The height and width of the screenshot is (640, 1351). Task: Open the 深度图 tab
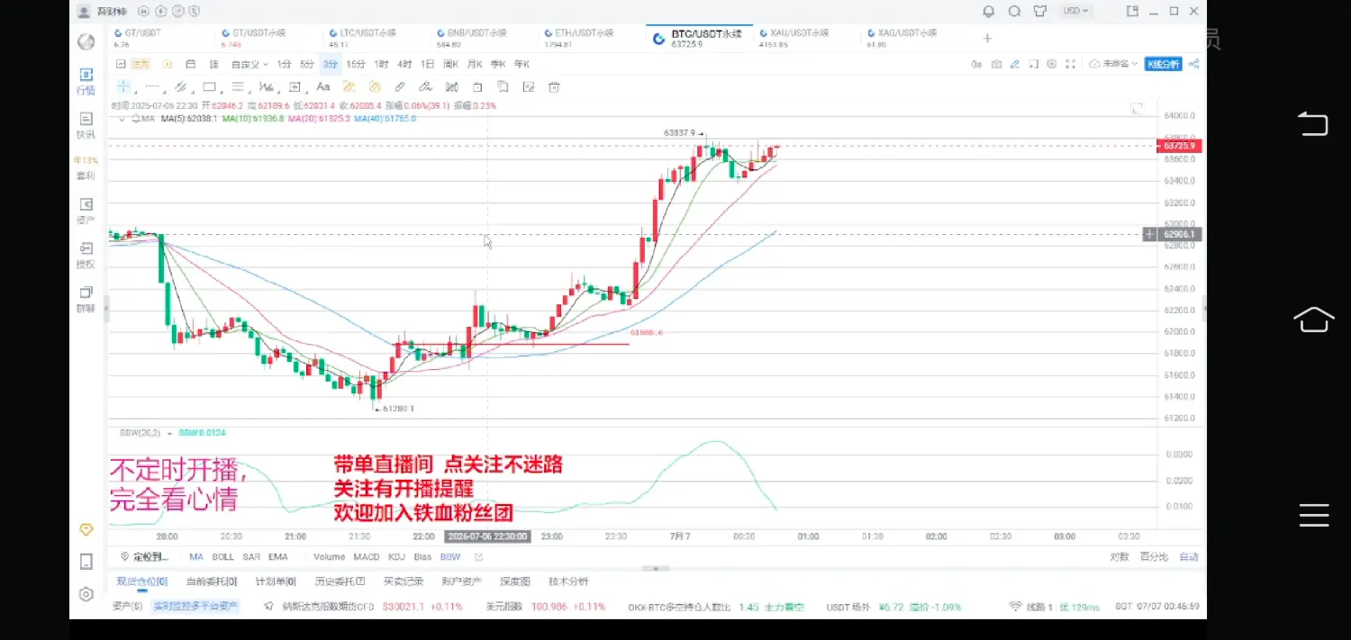click(515, 581)
